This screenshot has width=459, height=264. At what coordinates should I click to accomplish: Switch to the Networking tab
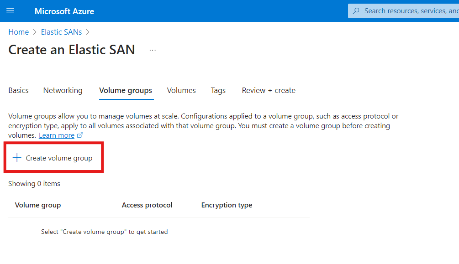click(63, 91)
